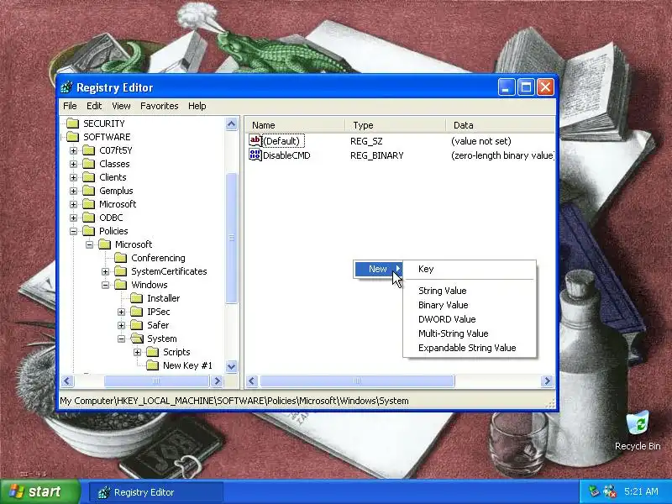Open the Edit menu

click(94, 106)
